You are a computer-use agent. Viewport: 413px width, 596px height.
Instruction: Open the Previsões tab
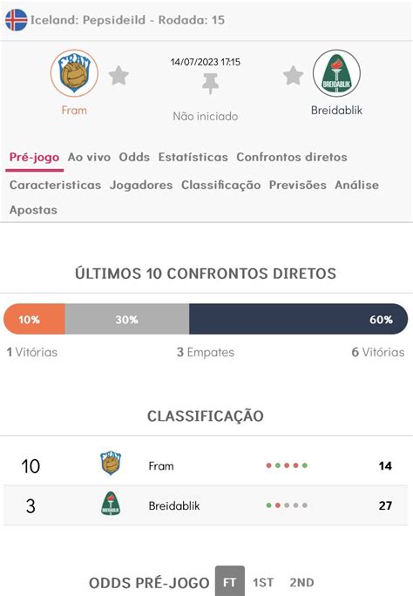pyautogui.click(x=297, y=185)
